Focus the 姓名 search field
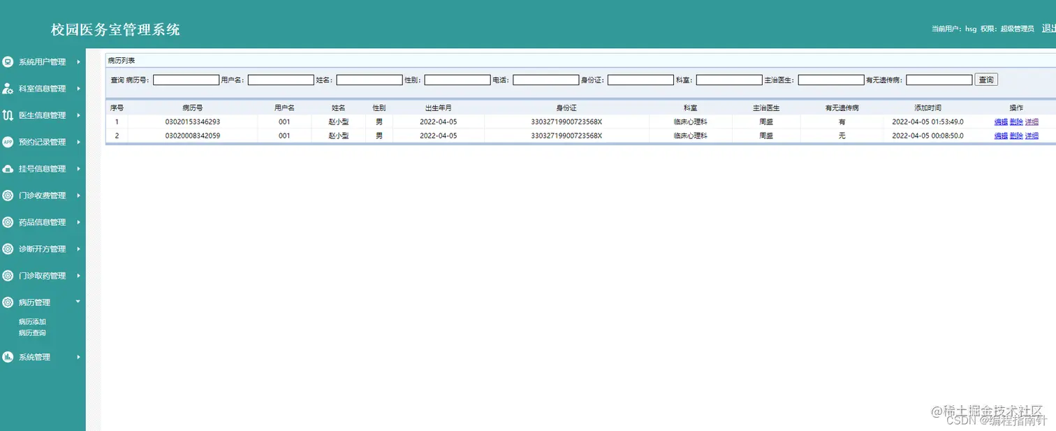 tap(369, 80)
